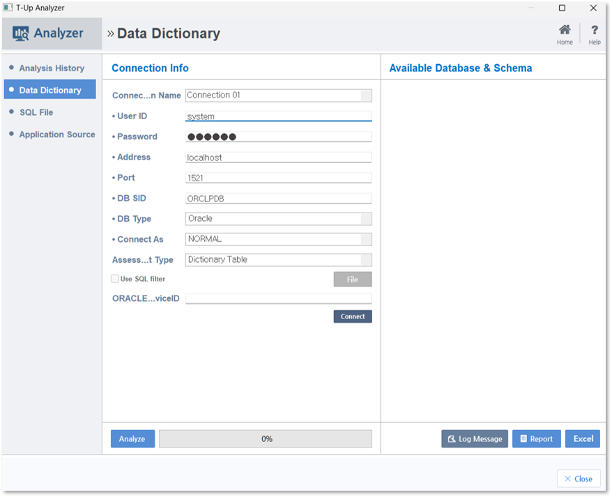Screen dimensions: 612x497
Task: Click the Close button at bottom right
Action: click(579, 479)
